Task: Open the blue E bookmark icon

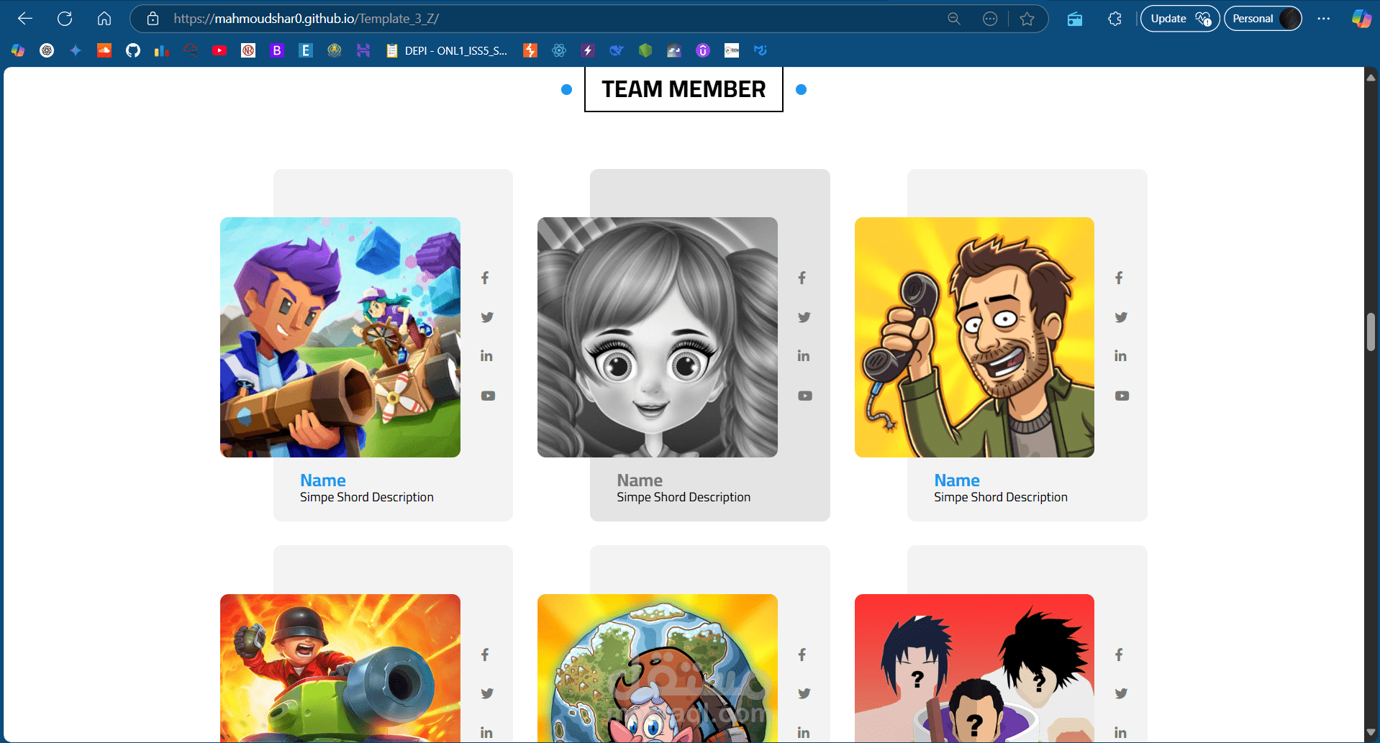Action: click(x=306, y=50)
